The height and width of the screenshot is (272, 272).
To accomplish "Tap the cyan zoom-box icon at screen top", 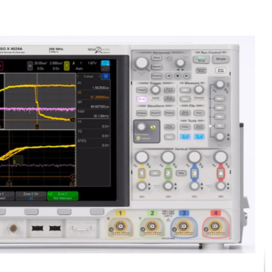I will pos(105,63).
